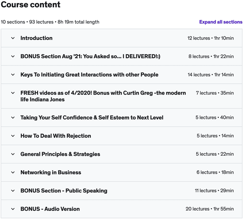The width and height of the screenshot is (243, 219).
Task: Click 'Keys To Initiating Great Interactions with other People'
Action: click(89, 75)
